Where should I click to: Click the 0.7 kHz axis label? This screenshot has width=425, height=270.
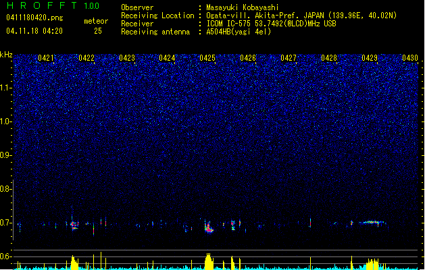tap(6, 223)
